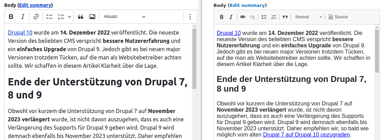Viewport: 382px width, 140px height.
Task: Click left editor scrollbar thumb
Action: 194,59
